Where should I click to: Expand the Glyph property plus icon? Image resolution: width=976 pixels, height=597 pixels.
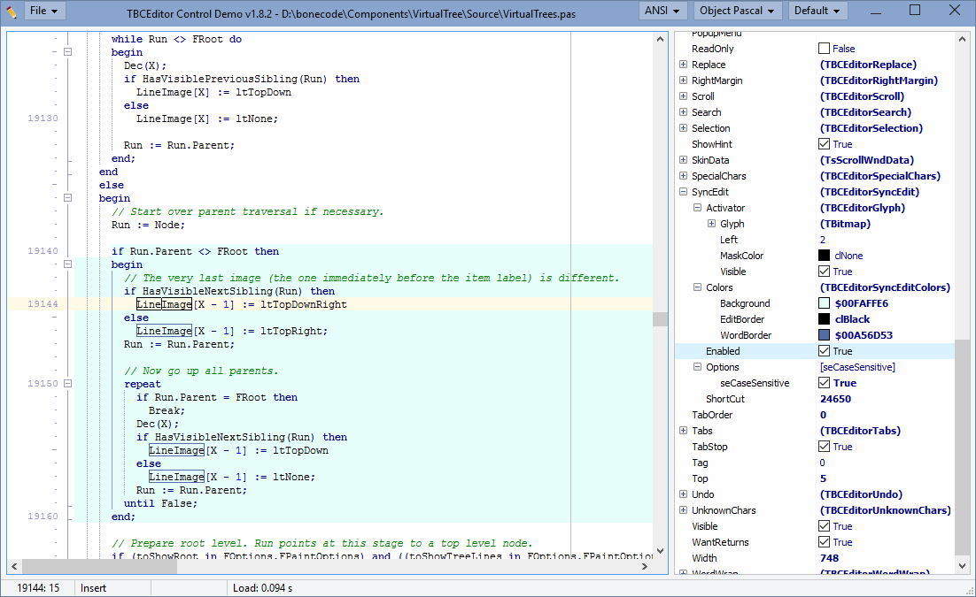point(711,224)
